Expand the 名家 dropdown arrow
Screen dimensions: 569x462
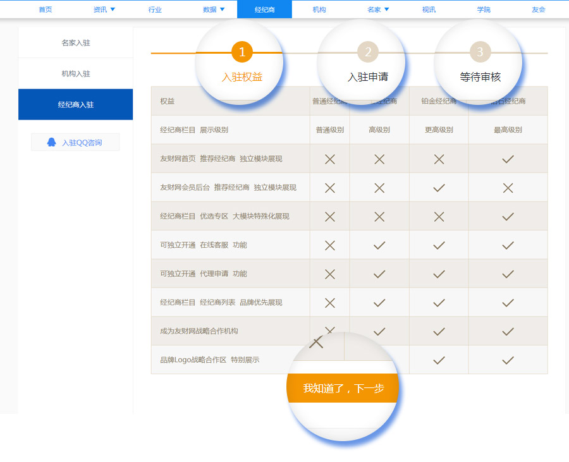tap(386, 9)
